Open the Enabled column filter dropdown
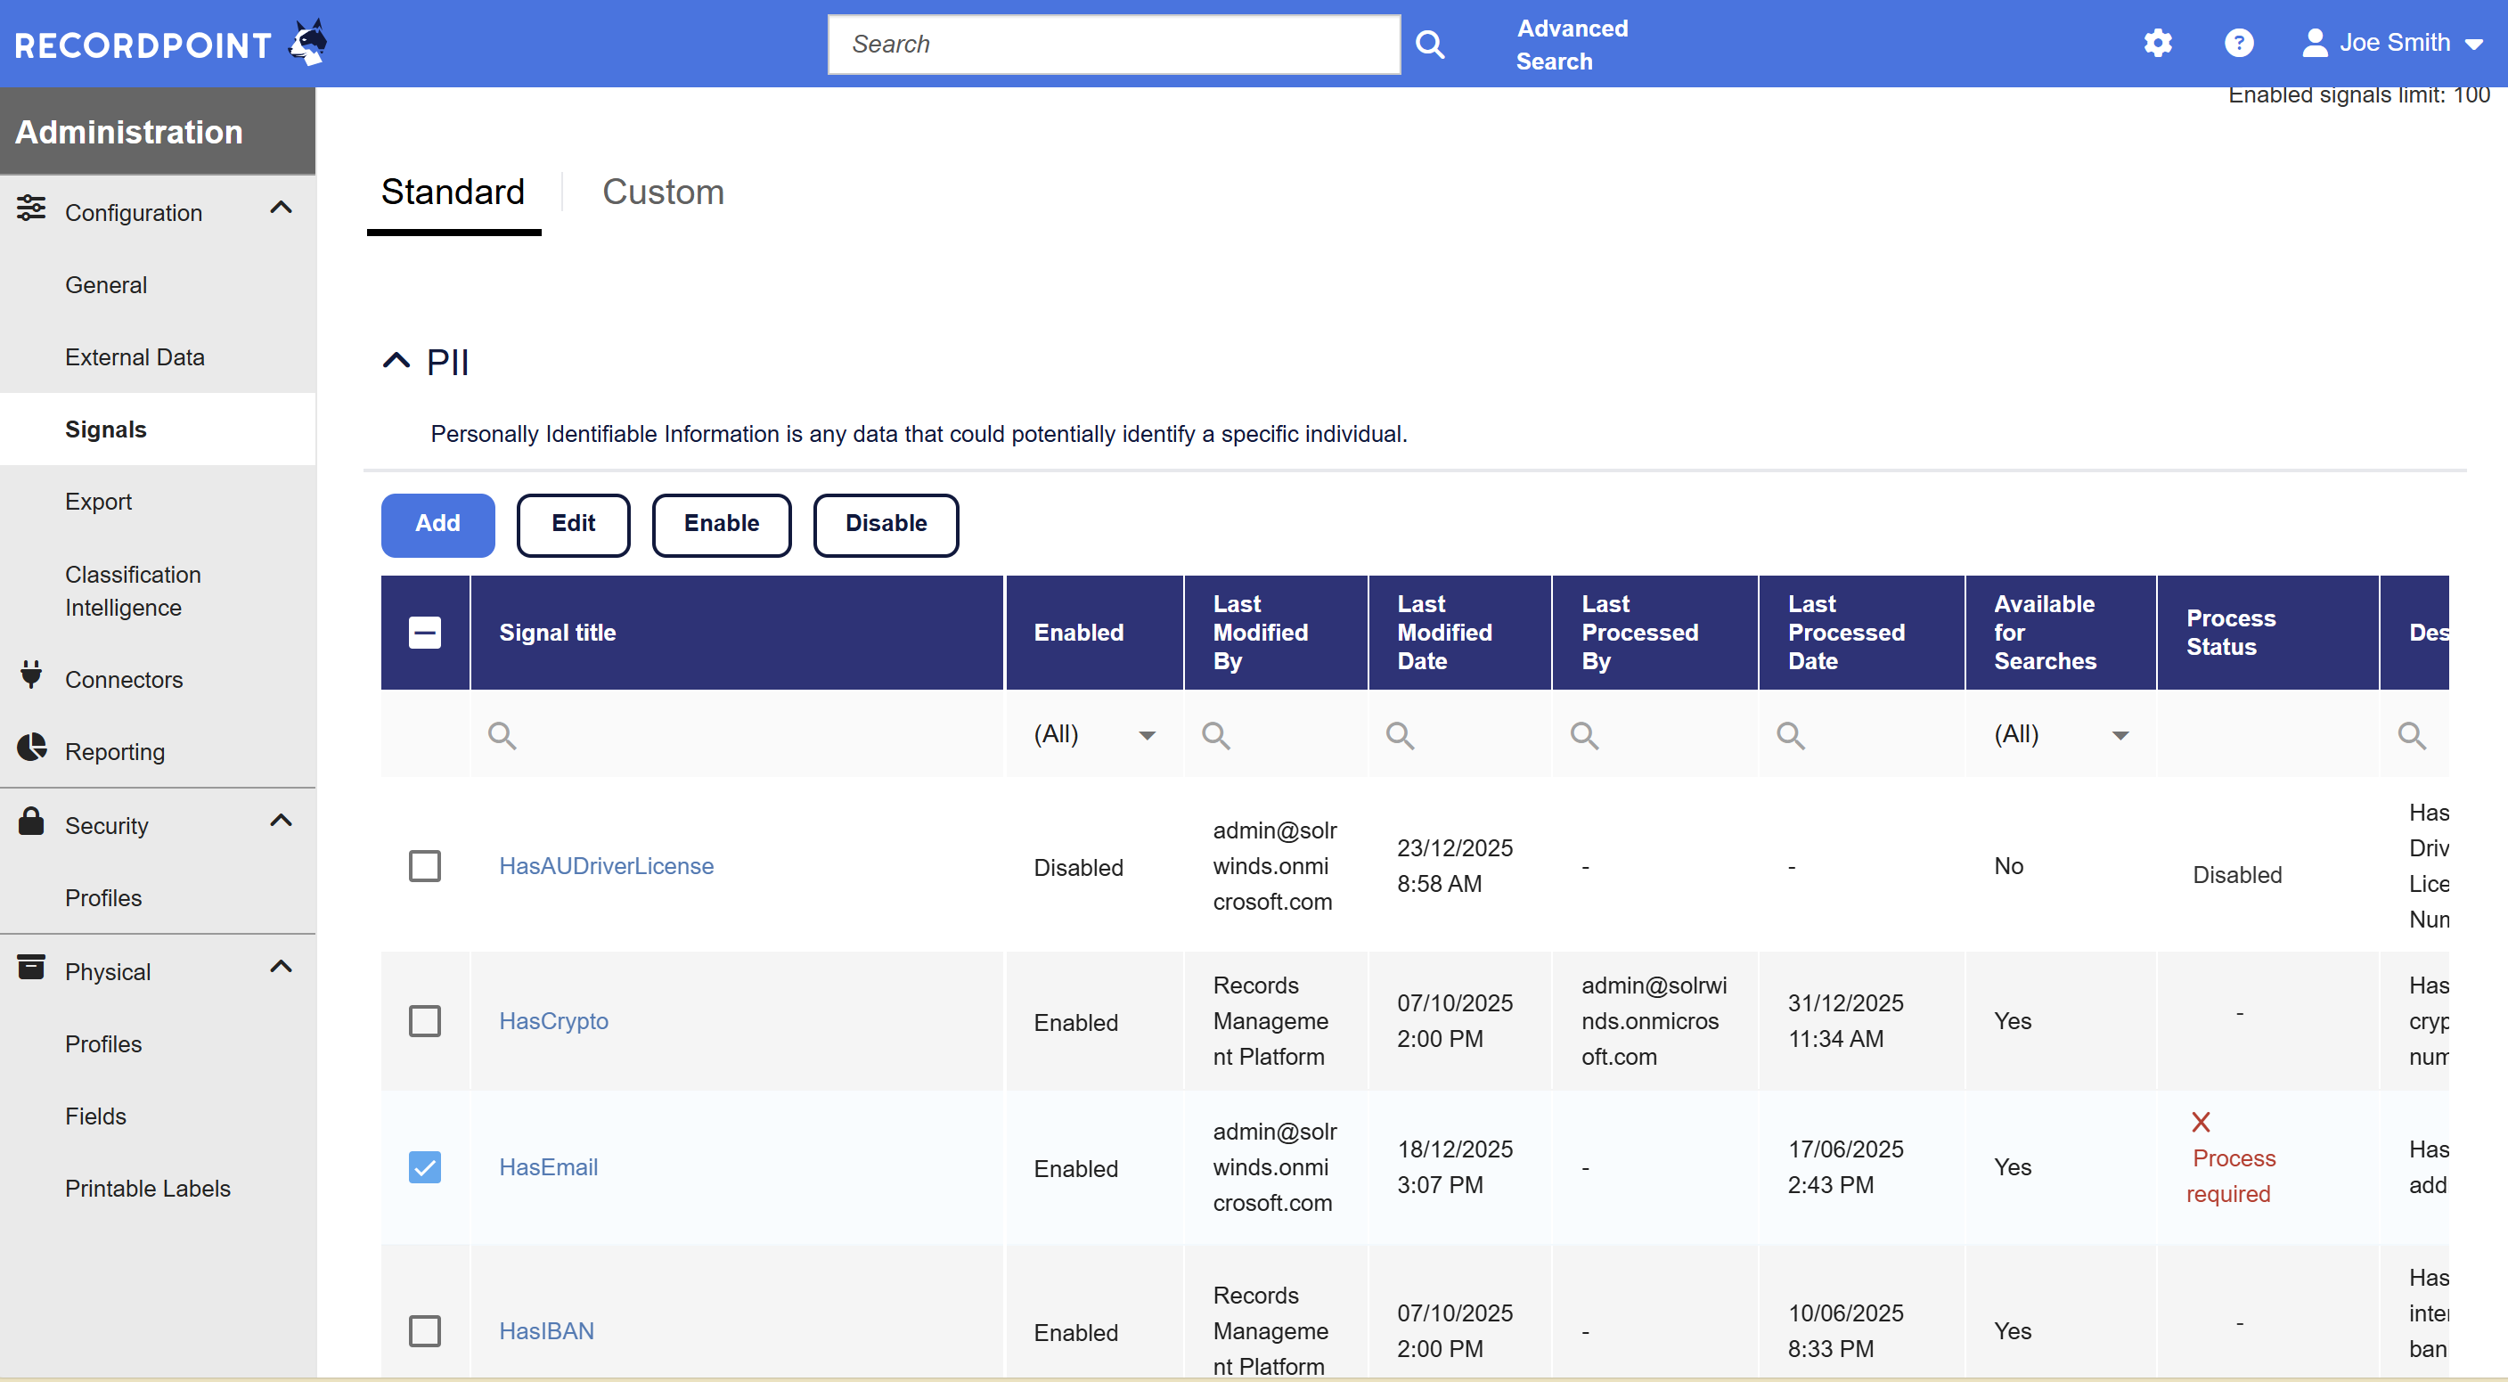The image size is (2508, 1382). pos(1147,735)
